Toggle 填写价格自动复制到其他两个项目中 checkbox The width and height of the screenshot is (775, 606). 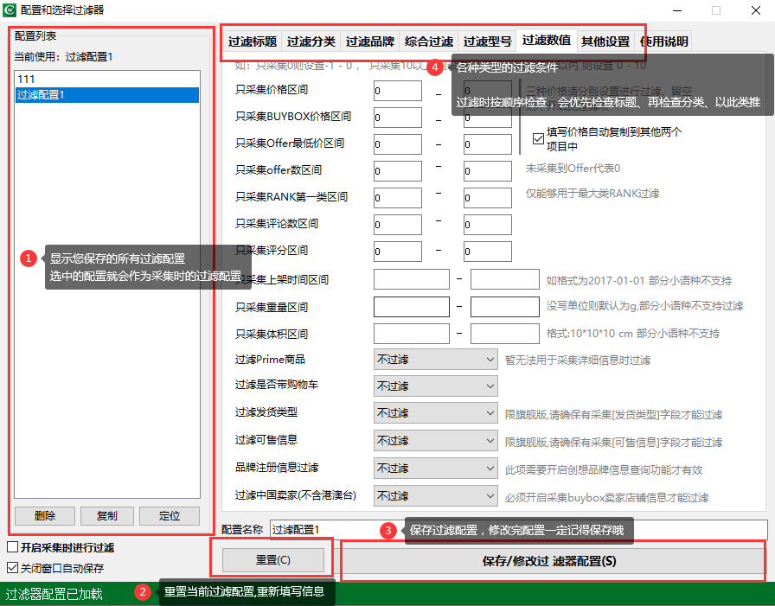coord(538,139)
